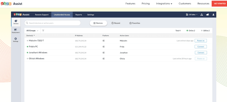This screenshot has width=227, height=102.
Task: Click the IP address 121.244.91.22
Action: (81, 47)
